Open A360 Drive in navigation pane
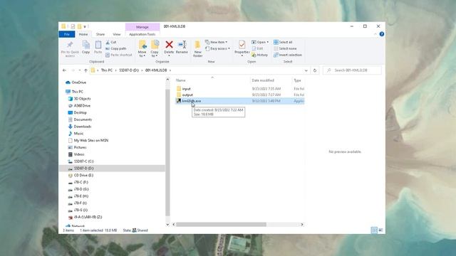Screen dimensions: 456x256 (79, 106)
